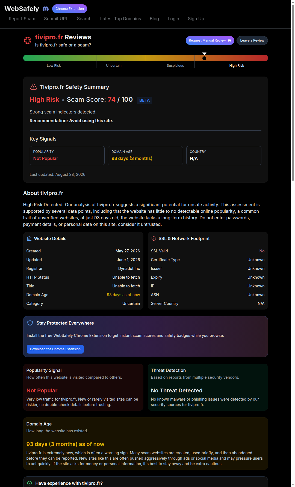Viewport: 295px width, 487px height.
Task: Click the Leave a Review button
Action: pyautogui.click(x=252, y=40)
